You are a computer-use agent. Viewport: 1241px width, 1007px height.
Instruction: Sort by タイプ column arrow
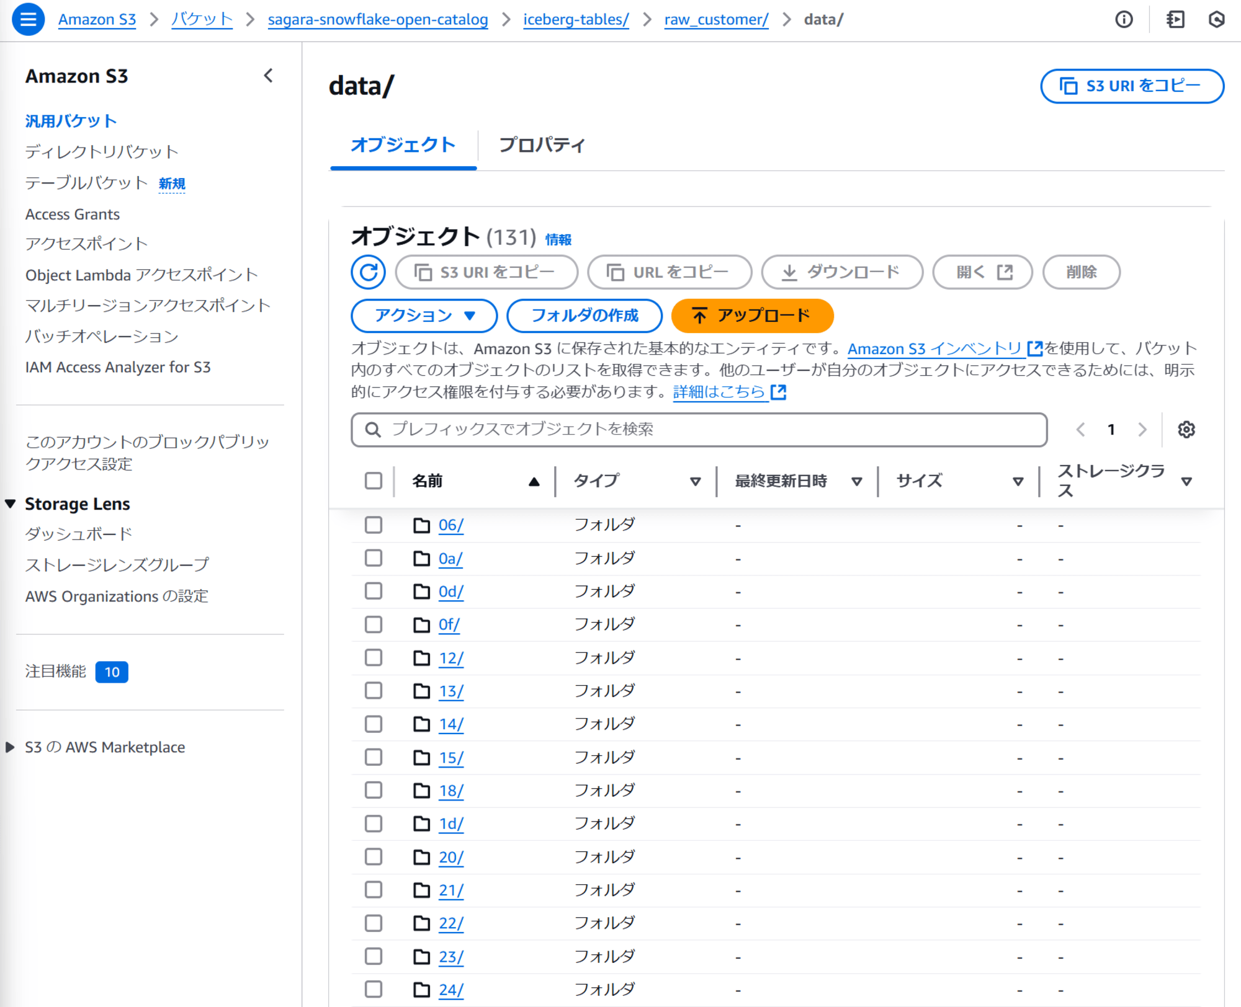pyautogui.click(x=695, y=481)
